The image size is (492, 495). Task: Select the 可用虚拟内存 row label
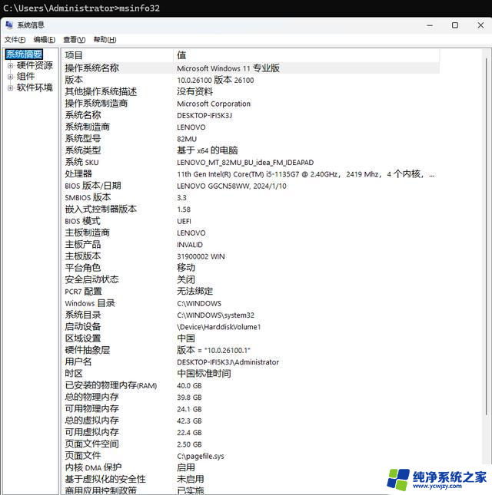click(x=91, y=432)
